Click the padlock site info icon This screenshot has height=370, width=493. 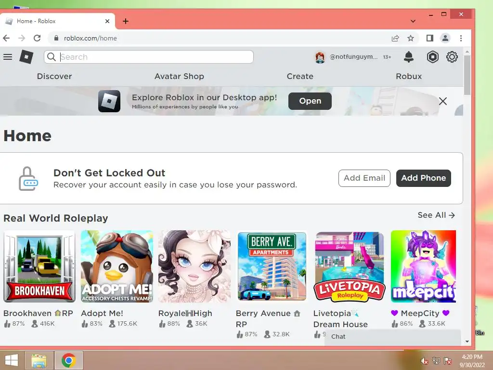coord(56,38)
